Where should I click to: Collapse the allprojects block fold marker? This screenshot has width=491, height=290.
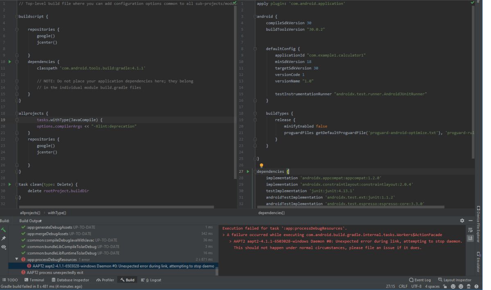[x=17, y=114]
